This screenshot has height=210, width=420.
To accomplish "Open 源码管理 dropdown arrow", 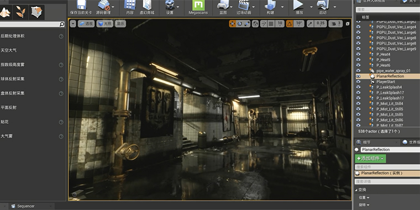I will click(113, 7).
